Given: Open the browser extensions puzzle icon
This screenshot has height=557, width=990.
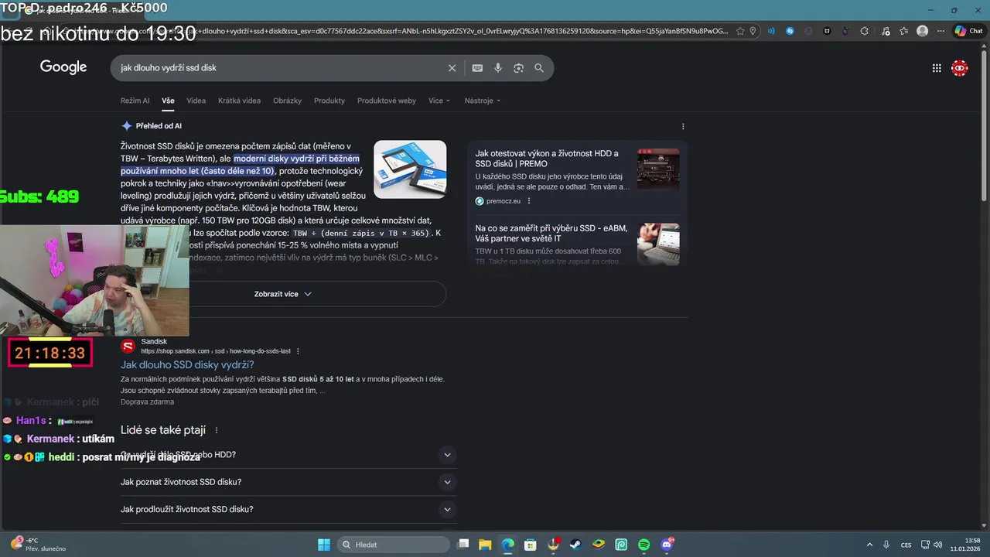Looking at the screenshot, I should [864, 31].
